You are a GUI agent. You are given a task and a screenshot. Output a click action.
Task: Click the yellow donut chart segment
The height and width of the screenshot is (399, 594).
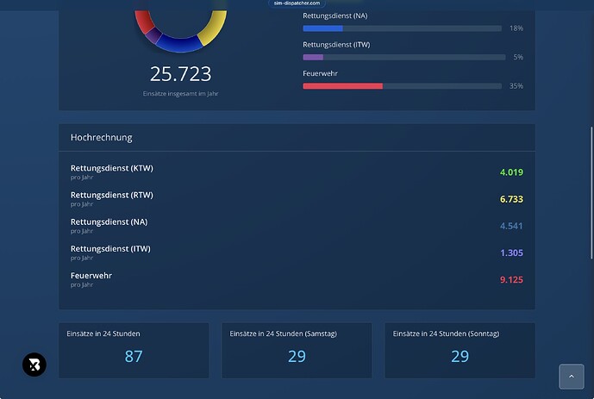pos(214,28)
